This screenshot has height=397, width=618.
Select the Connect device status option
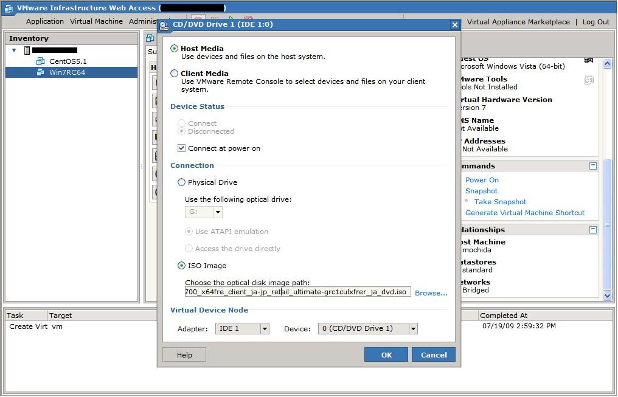point(181,123)
